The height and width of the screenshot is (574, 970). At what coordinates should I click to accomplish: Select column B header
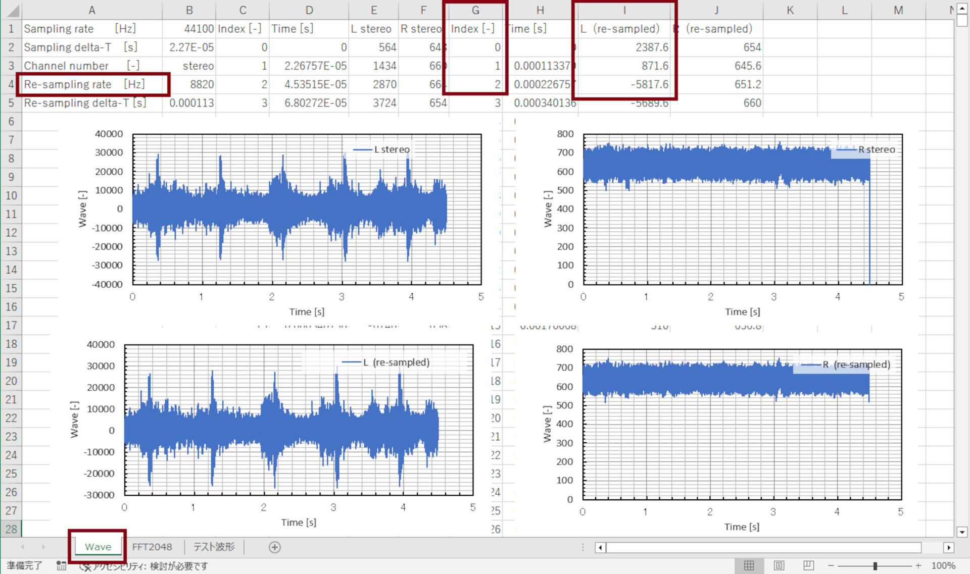point(189,10)
